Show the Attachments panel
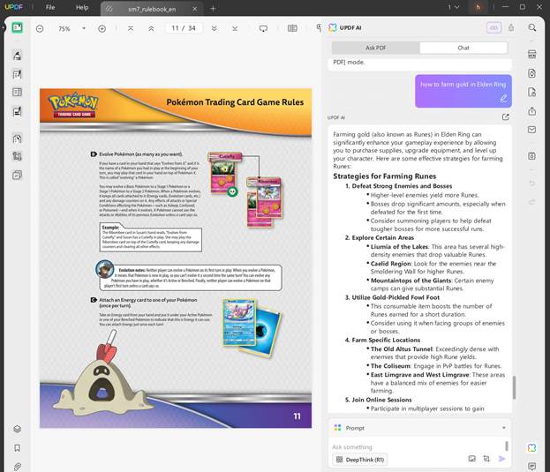The height and width of the screenshot is (472, 550). coord(17,467)
